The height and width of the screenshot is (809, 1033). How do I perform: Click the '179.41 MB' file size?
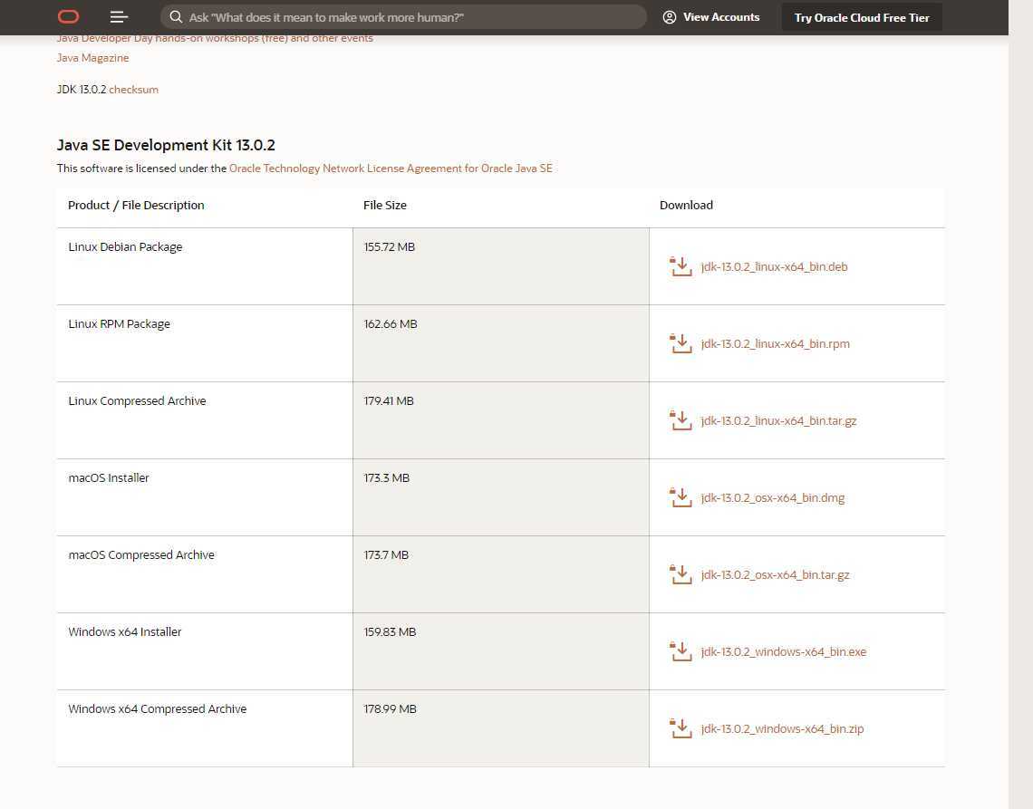(x=389, y=401)
